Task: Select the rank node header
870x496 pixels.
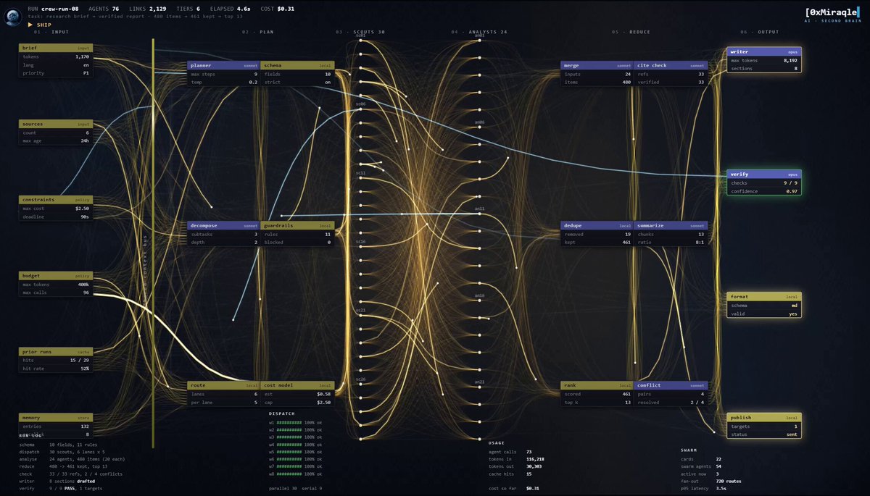Action: 597,385
